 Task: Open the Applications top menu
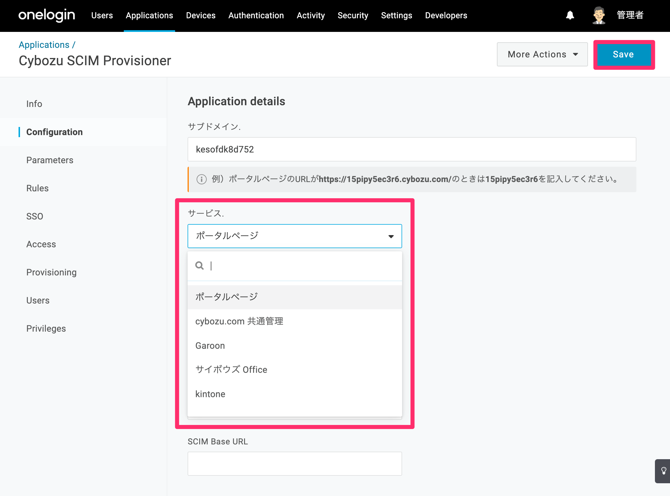149,15
